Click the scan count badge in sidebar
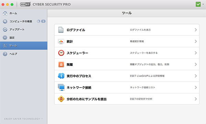 (x=43, y=21)
